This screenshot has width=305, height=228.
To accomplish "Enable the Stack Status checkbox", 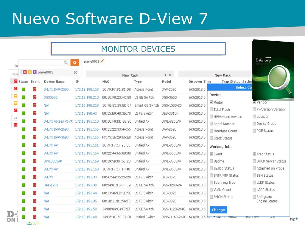I will click(x=211, y=138).
